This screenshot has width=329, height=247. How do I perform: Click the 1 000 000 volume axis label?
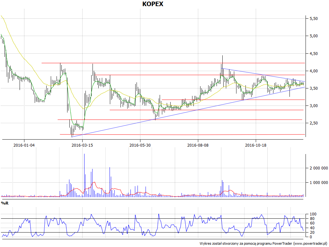point(319,183)
